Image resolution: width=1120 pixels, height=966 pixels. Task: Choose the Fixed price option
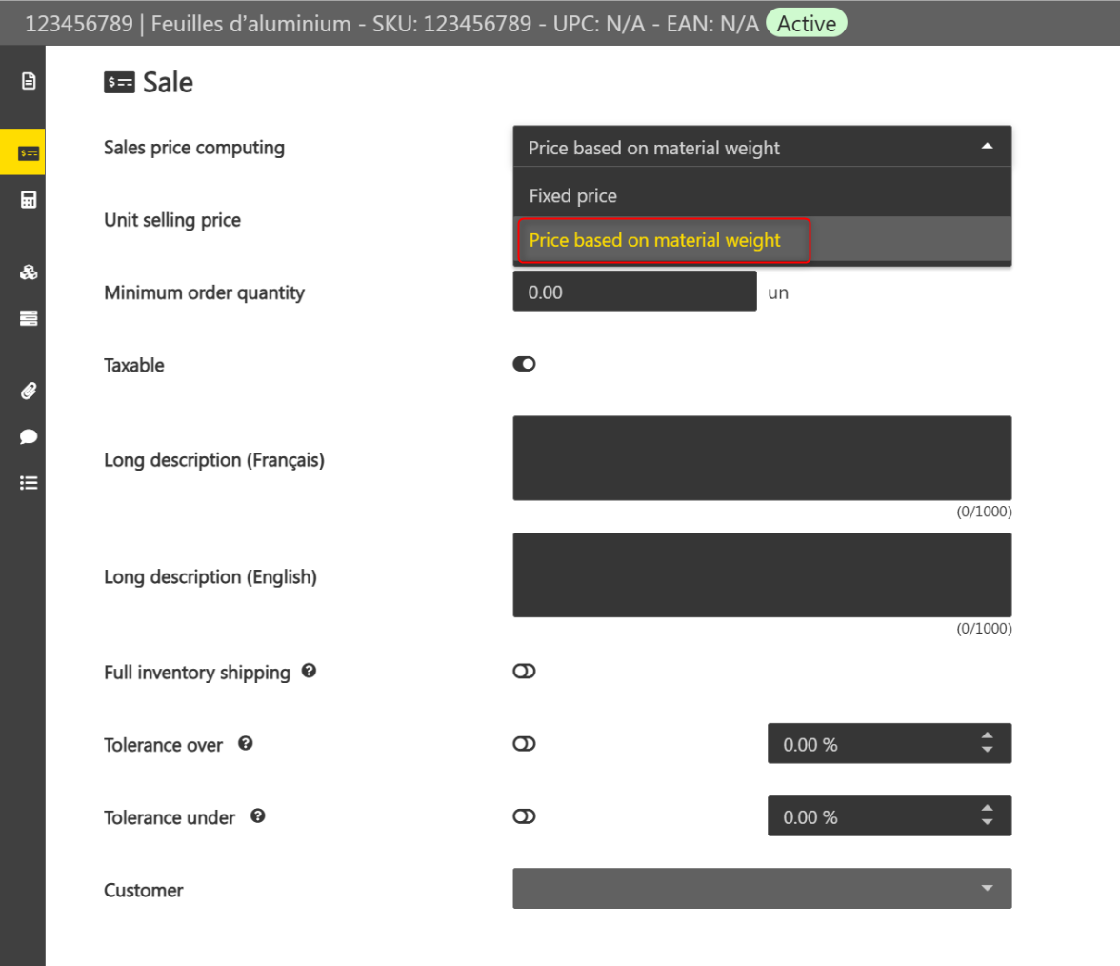573,196
